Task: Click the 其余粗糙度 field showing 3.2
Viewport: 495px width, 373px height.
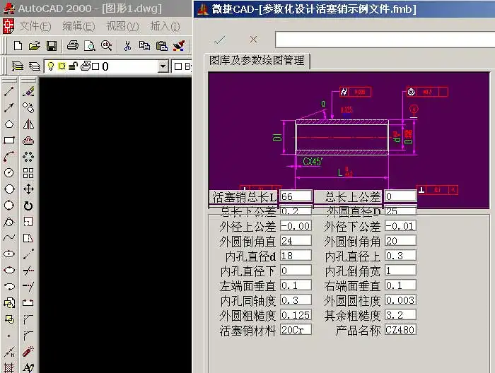Action: pos(400,315)
